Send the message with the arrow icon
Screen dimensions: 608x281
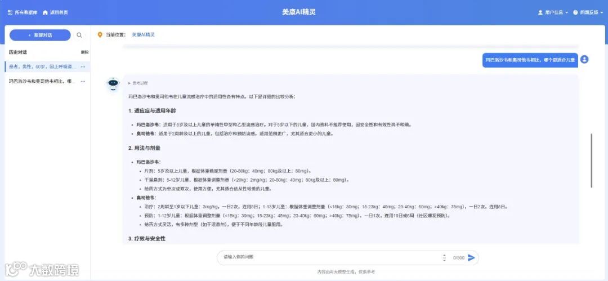coord(471,257)
